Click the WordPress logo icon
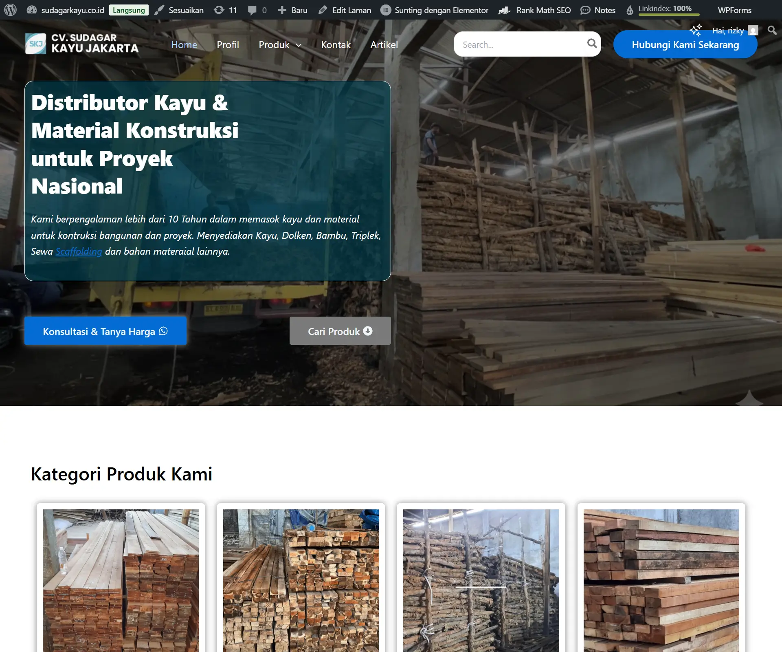This screenshot has height=652, width=782. tap(10, 10)
